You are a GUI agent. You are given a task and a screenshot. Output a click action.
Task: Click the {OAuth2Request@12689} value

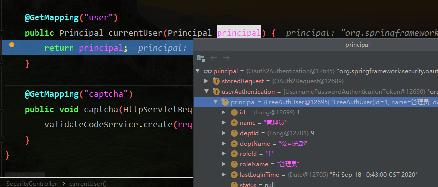click(308, 81)
